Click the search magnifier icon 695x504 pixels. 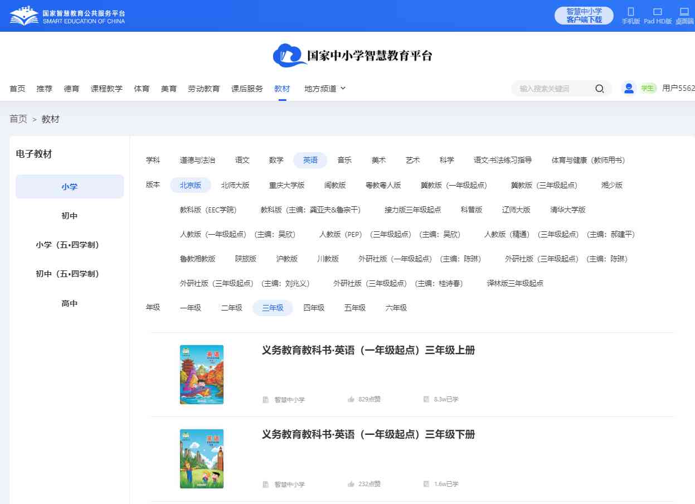click(599, 89)
